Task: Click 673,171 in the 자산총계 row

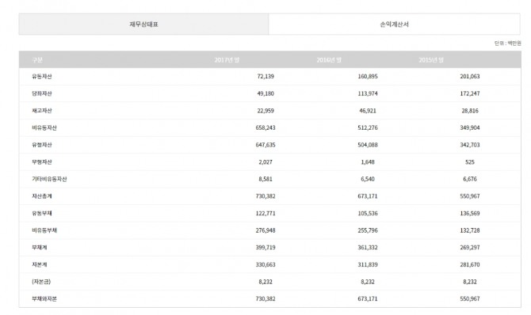Action: pos(368,196)
